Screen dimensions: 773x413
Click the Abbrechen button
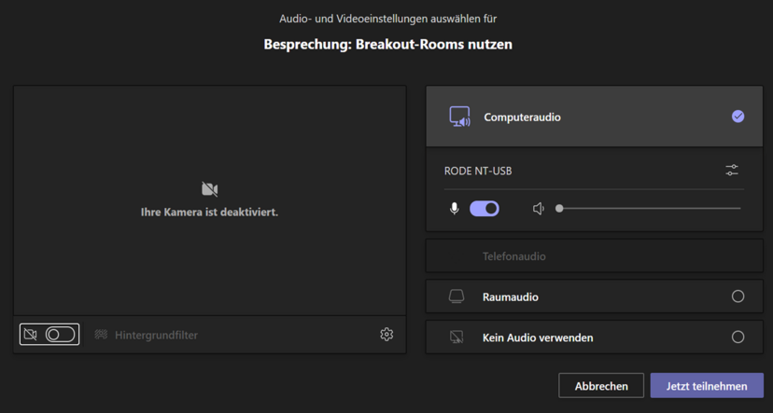coord(601,385)
